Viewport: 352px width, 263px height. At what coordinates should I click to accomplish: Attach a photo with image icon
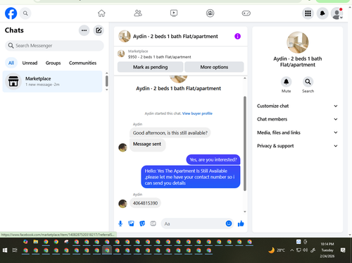[x=131, y=224]
